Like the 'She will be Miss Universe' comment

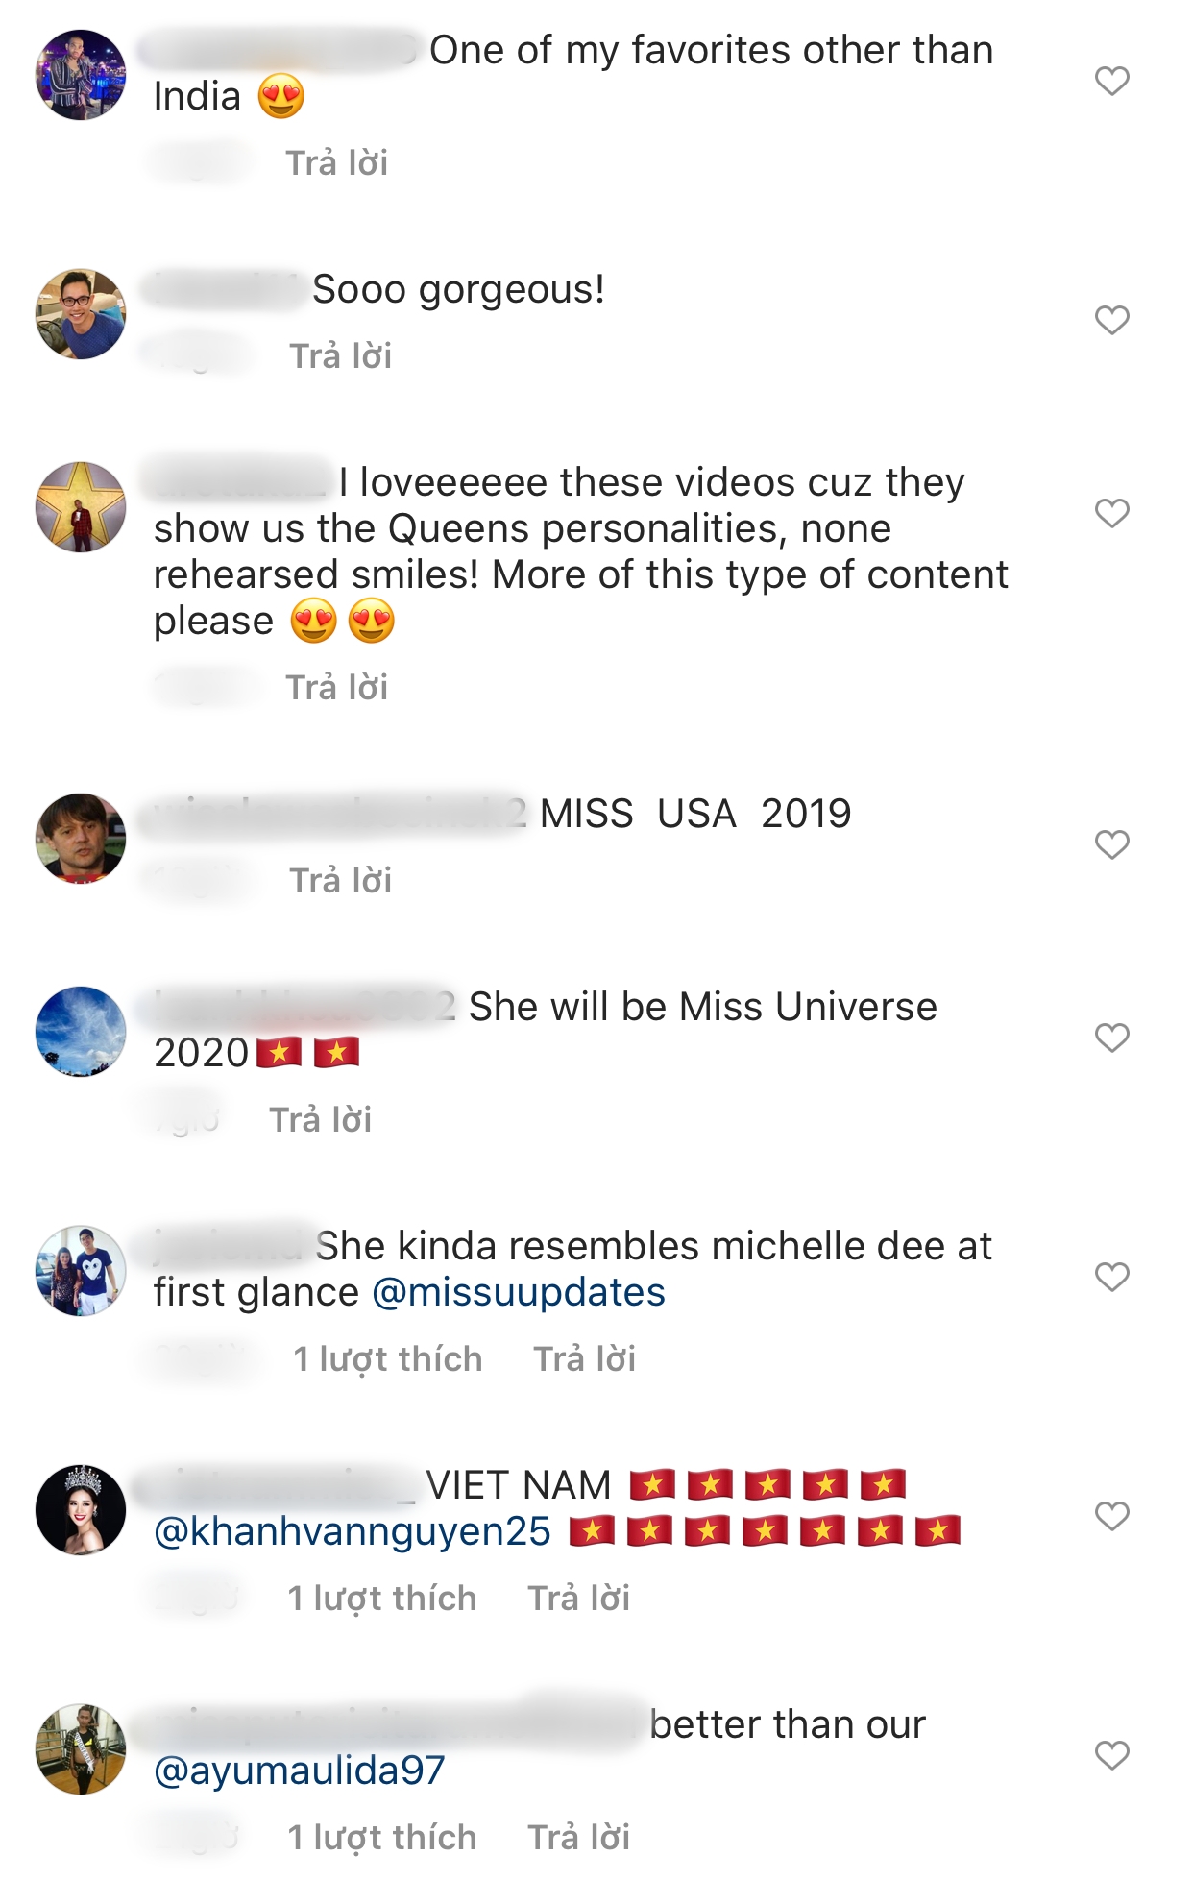pyautogui.click(x=1111, y=1038)
